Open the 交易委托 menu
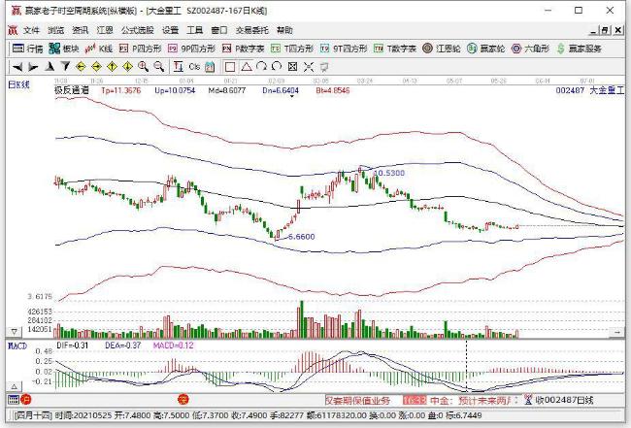Screen dimensions: 631x428 pyautogui.click(x=252, y=30)
